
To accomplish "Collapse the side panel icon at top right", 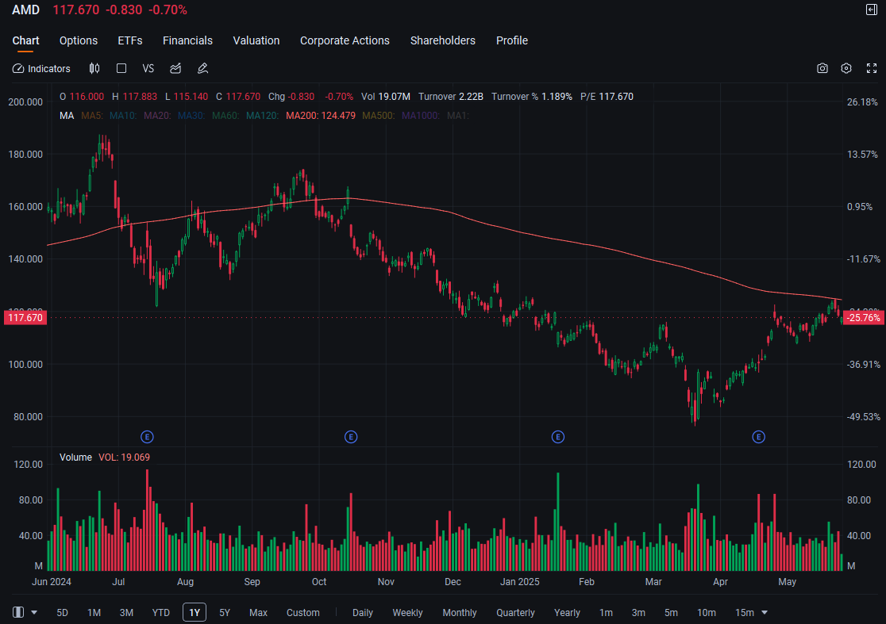I will click(871, 10).
